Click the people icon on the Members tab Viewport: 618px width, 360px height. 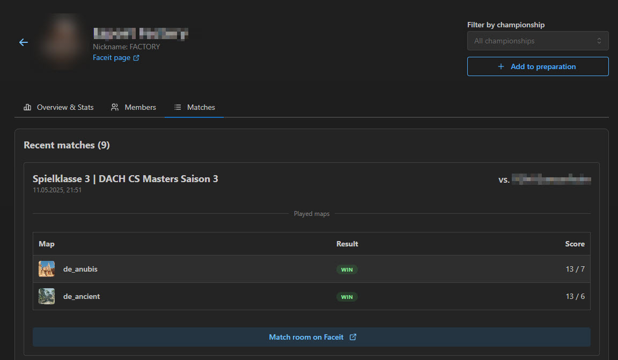115,107
